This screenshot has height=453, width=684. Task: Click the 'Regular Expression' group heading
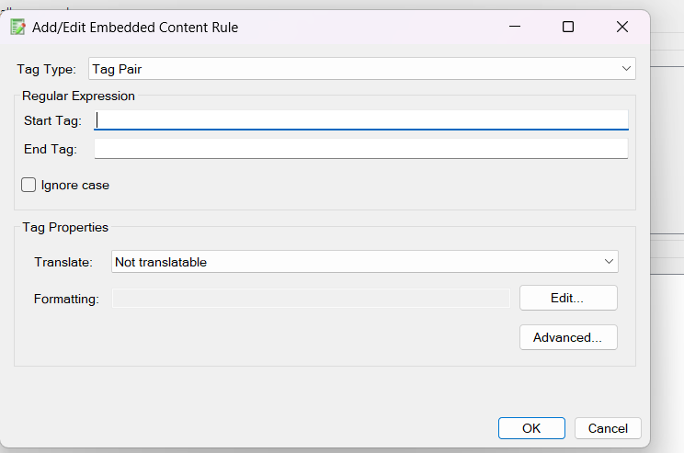[x=78, y=96]
